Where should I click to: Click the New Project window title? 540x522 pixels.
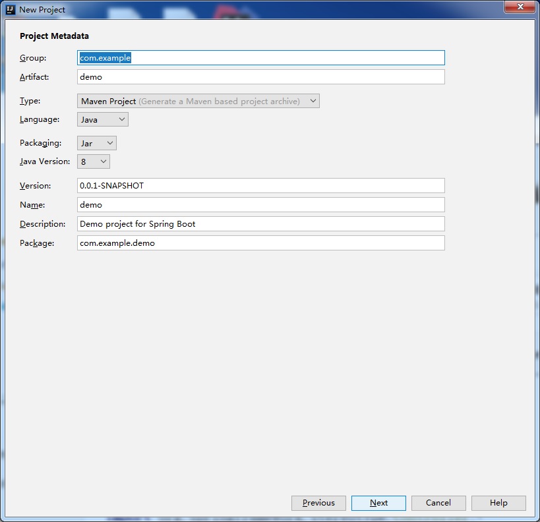click(x=42, y=10)
